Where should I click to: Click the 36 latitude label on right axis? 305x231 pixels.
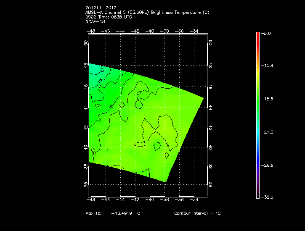click(x=210, y=184)
